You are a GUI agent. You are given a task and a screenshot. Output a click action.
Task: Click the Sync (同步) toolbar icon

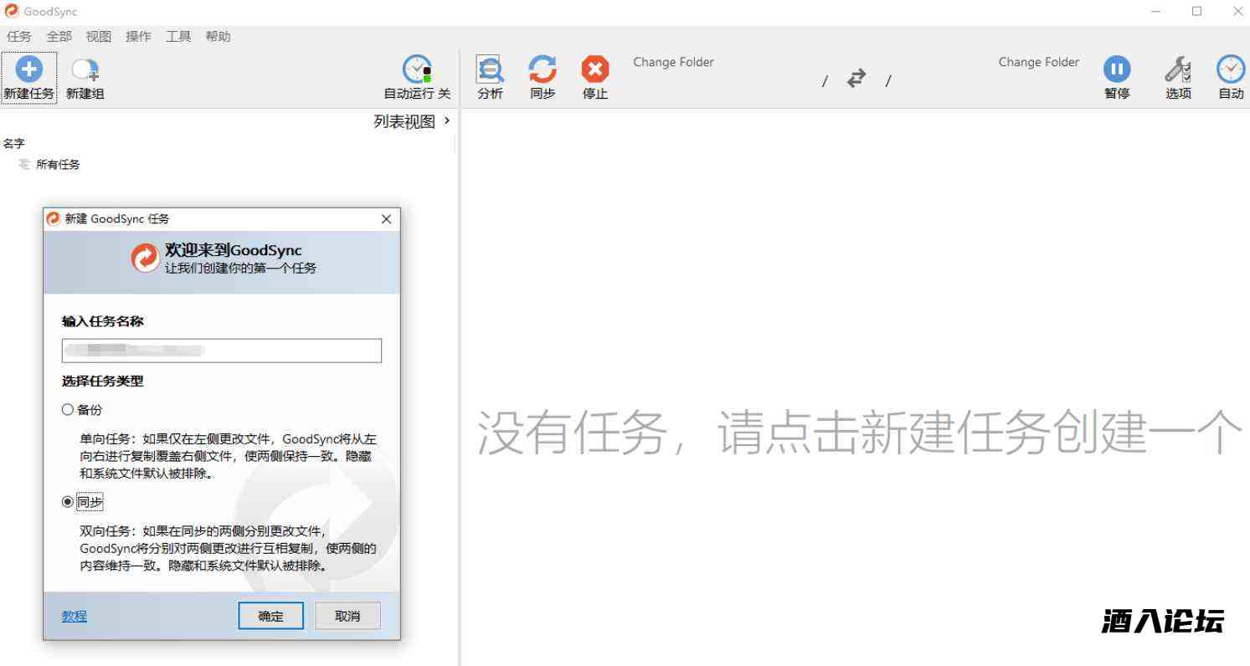pos(543,69)
